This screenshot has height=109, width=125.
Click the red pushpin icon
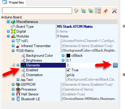pos(105,11)
